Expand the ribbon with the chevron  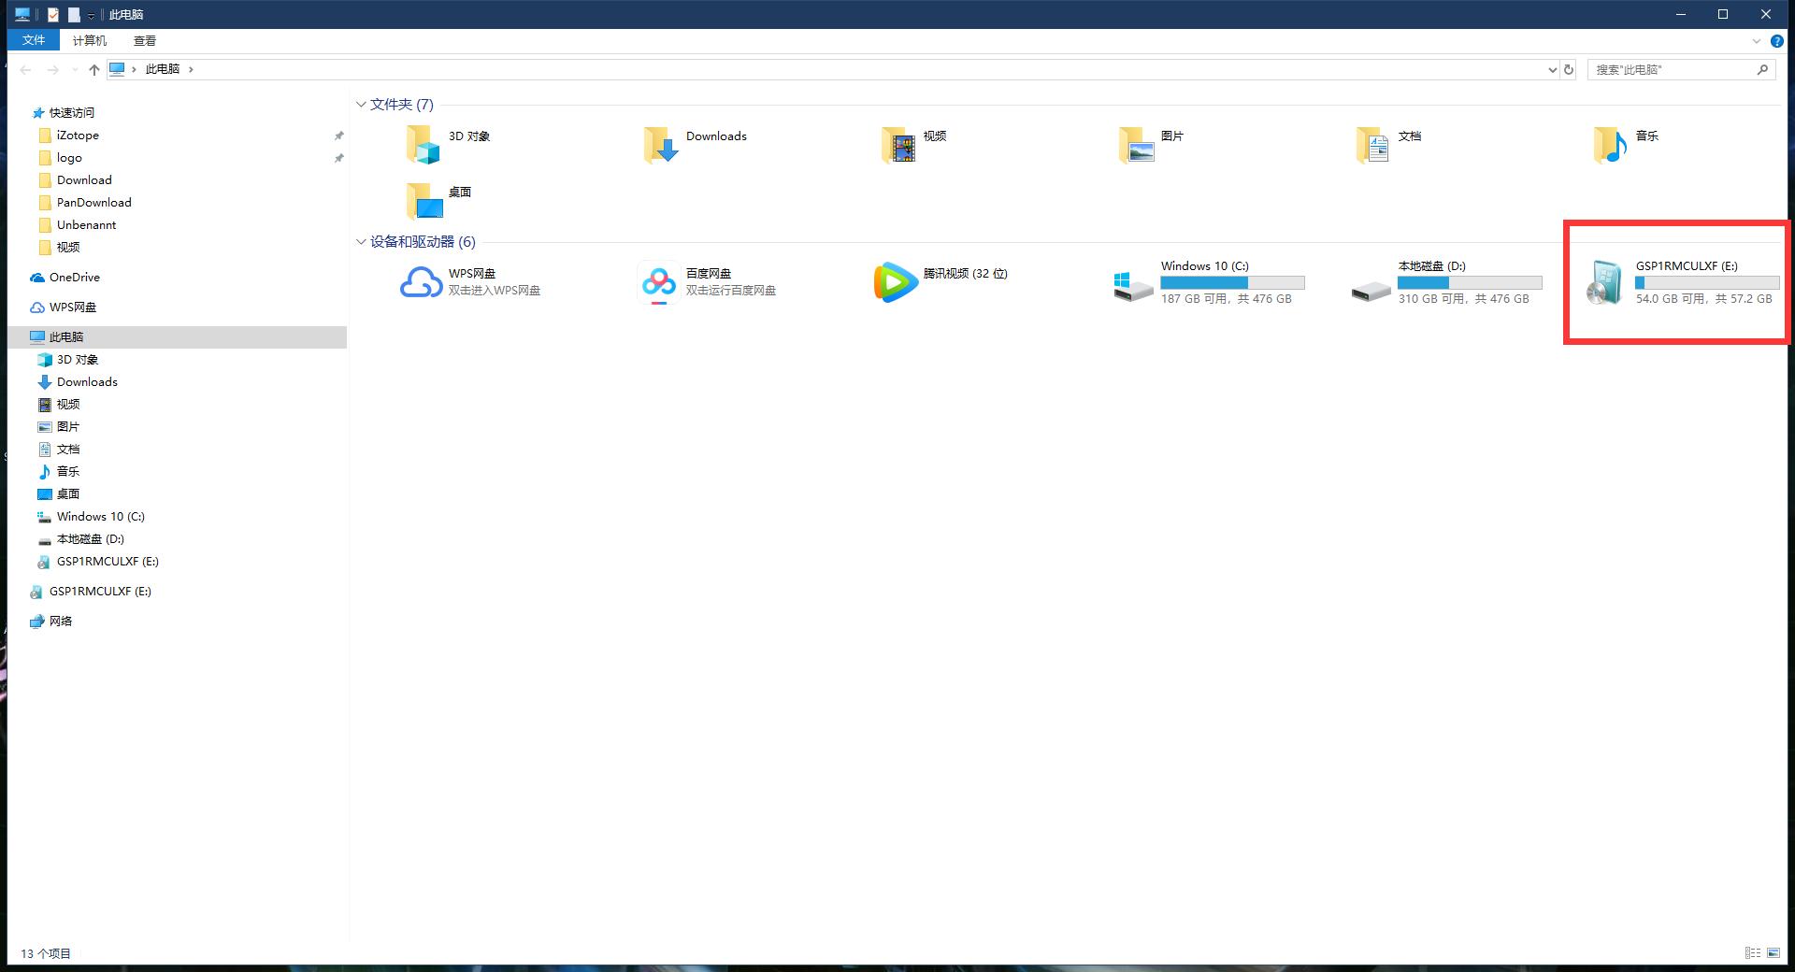[x=1756, y=41]
